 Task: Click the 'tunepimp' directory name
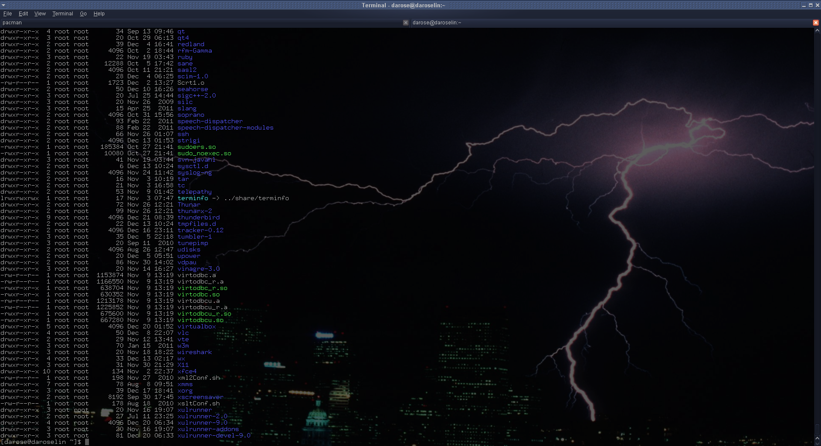[193, 243]
